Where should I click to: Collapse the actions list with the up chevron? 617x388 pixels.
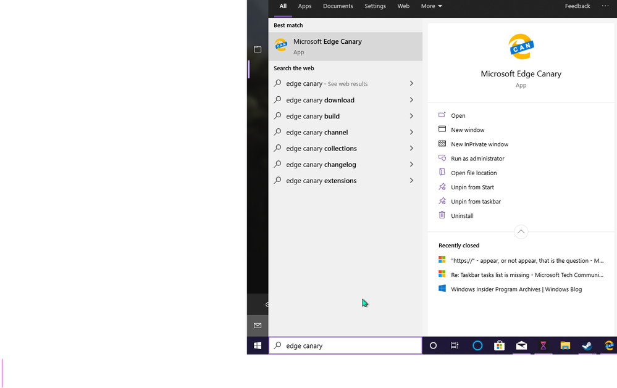(x=521, y=231)
